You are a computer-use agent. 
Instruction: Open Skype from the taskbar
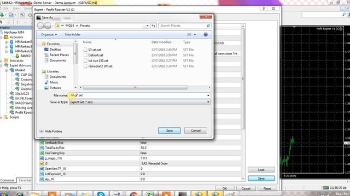pyautogui.click(x=101, y=194)
